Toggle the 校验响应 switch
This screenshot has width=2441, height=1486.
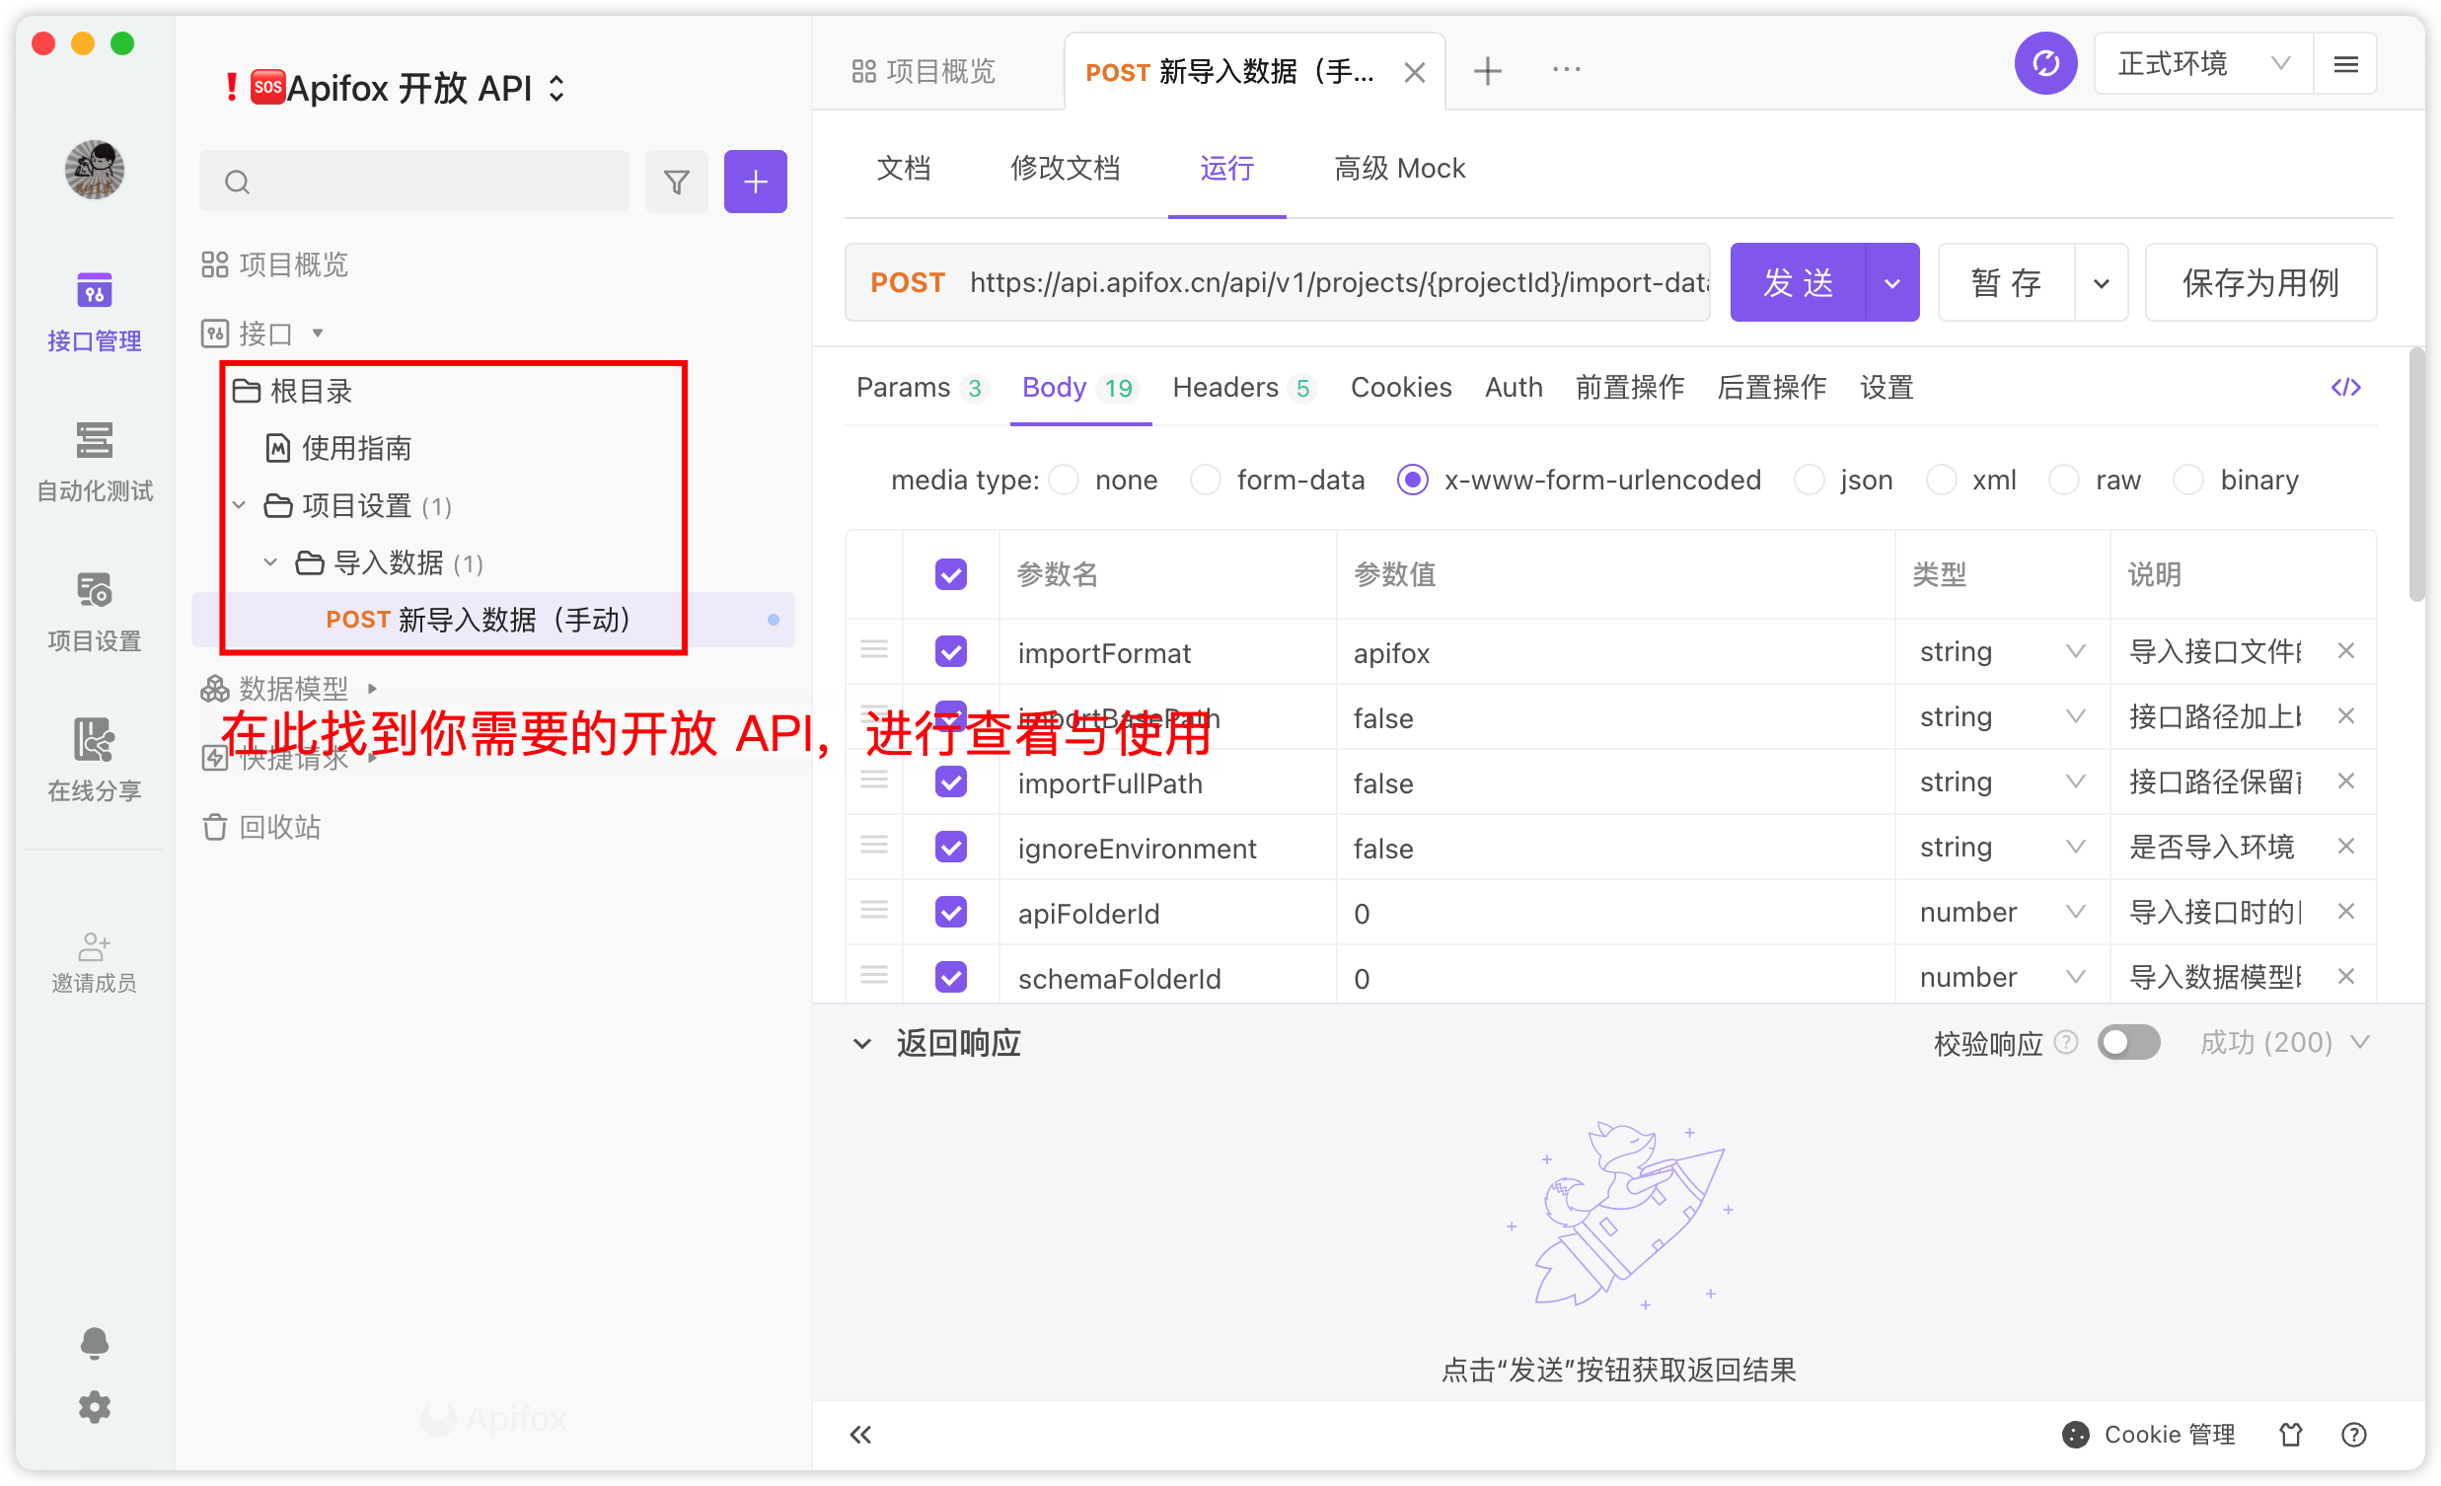pos(2128,1042)
